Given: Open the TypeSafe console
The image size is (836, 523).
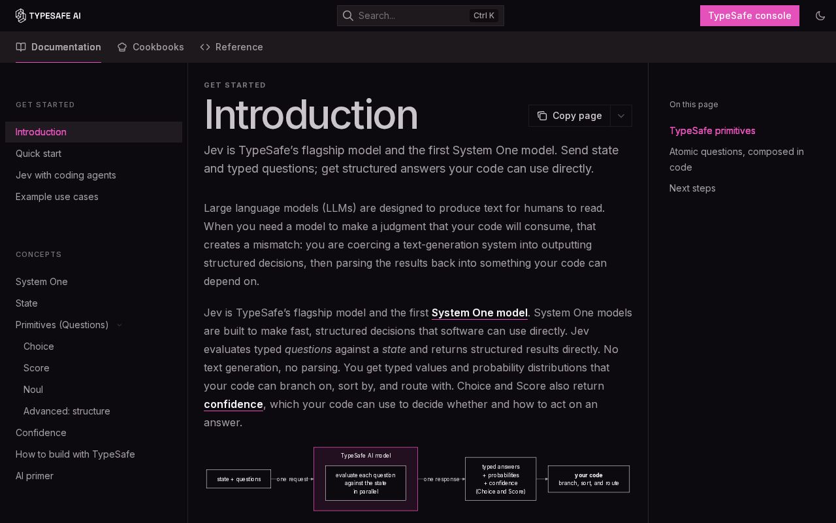Looking at the screenshot, I should pyautogui.click(x=750, y=16).
